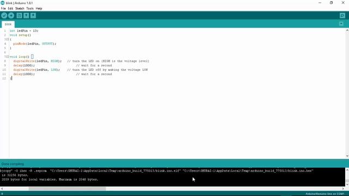The height and width of the screenshot is (196, 349).
Task: Open the Help menu
Action: (39, 9)
